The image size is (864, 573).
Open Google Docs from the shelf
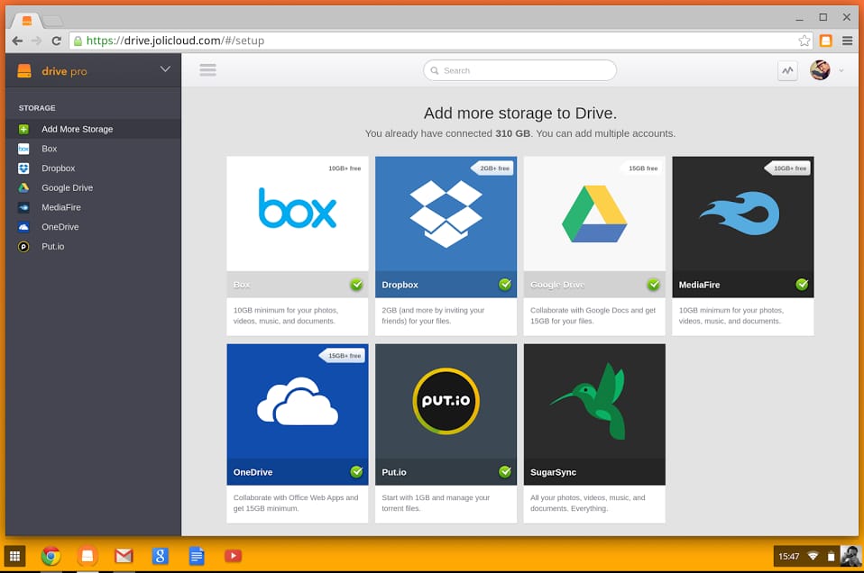pos(197,556)
